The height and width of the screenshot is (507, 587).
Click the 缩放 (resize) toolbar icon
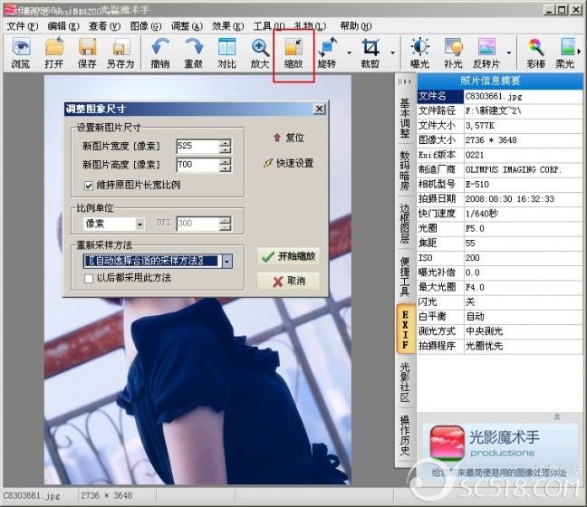[294, 53]
